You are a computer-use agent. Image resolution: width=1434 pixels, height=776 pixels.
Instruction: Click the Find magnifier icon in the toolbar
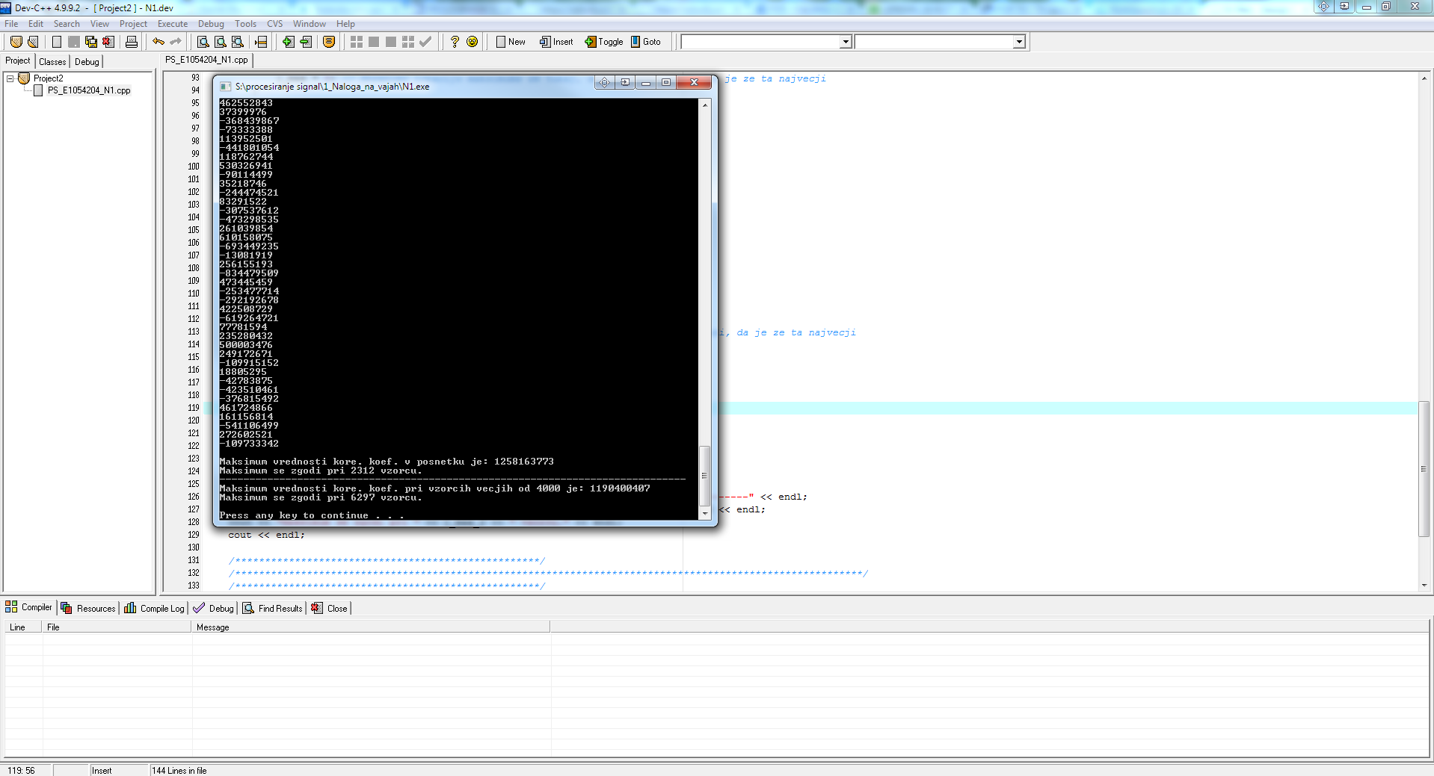tap(203, 42)
